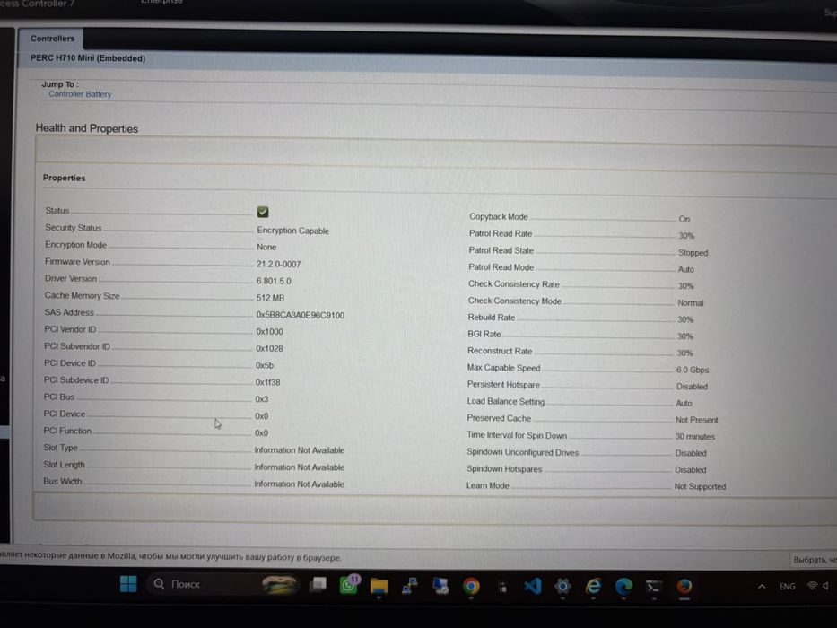Select PCI Bus value 0x3
This screenshot has height=628, width=837.
coord(262,399)
